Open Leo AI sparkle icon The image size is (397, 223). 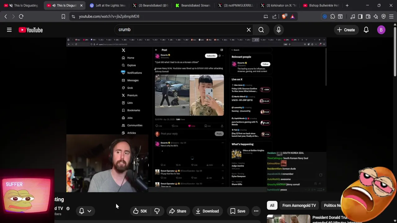coord(376,16)
